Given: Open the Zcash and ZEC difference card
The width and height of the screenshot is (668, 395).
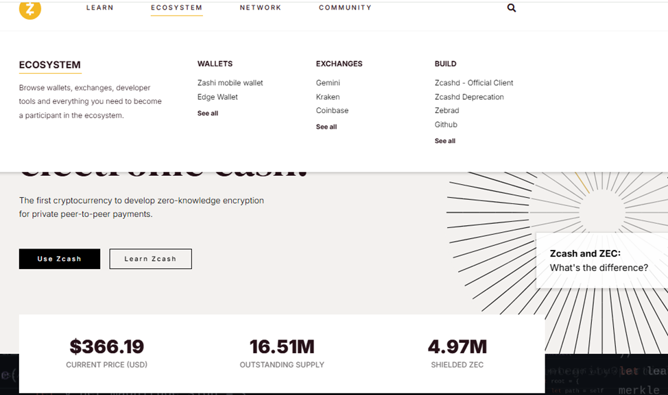Looking at the screenshot, I should pos(599,261).
